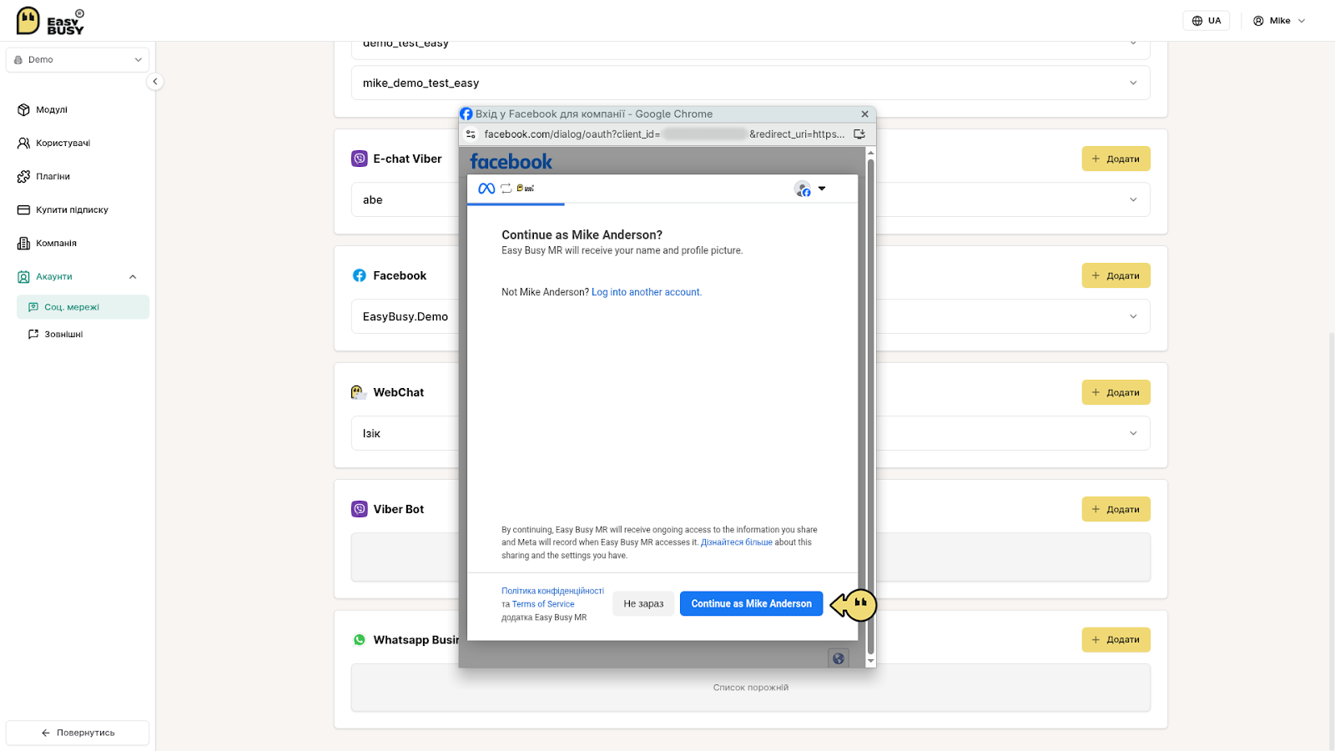The height and width of the screenshot is (751, 1335).
Task: Click the WebChat section icon
Action: [359, 392]
